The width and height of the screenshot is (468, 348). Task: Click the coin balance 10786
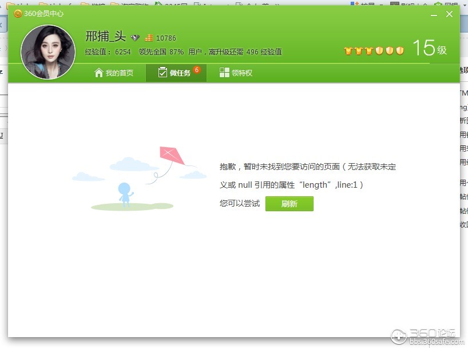tap(166, 38)
